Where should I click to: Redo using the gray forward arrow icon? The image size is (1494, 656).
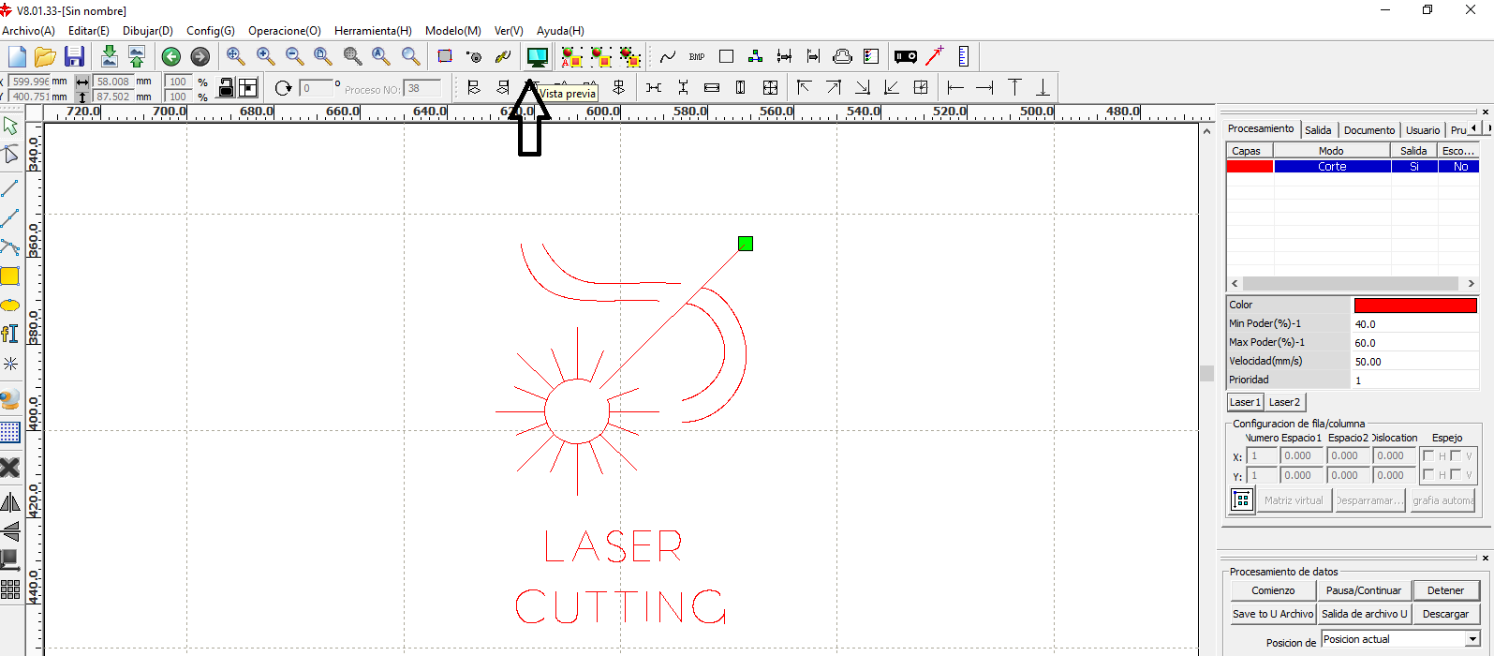(200, 57)
